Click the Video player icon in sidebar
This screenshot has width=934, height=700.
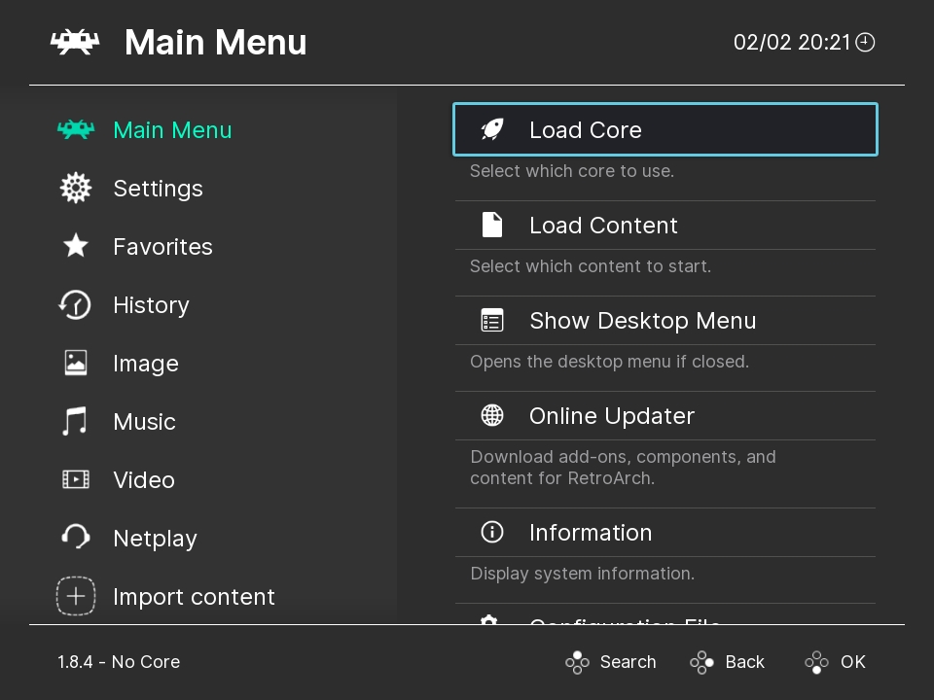(x=76, y=480)
